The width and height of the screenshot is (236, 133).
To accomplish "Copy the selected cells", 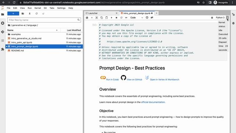I will [102, 18].
